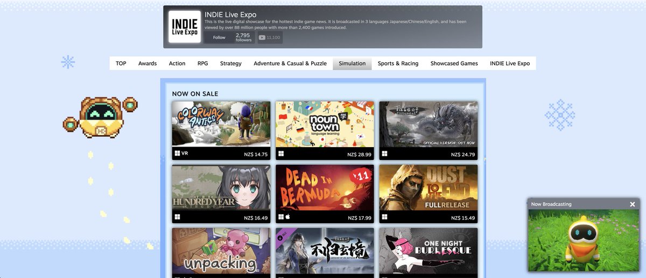Screen dimensions: 646x278
Task: Open the Strategy tab
Action: pyautogui.click(x=231, y=63)
